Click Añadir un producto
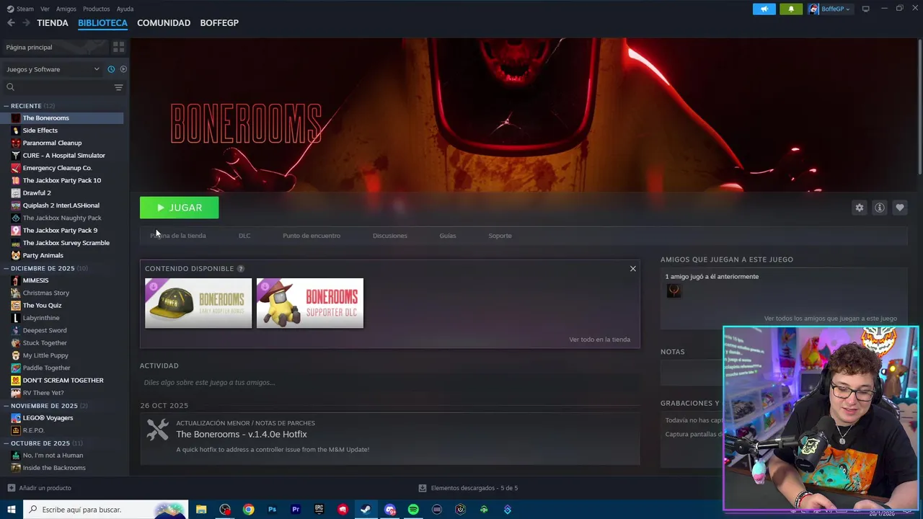 coord(40,488)
